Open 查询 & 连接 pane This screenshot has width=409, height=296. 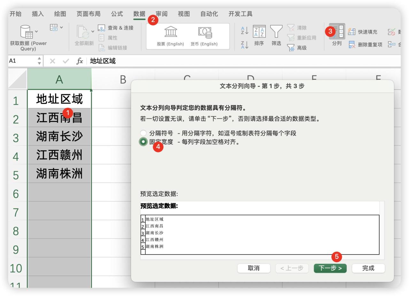[115, 28]
